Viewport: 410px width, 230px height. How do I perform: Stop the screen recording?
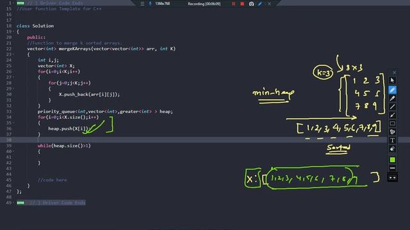point(242,4)
